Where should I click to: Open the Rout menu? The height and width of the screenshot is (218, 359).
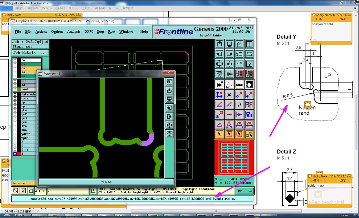point(112,32)
